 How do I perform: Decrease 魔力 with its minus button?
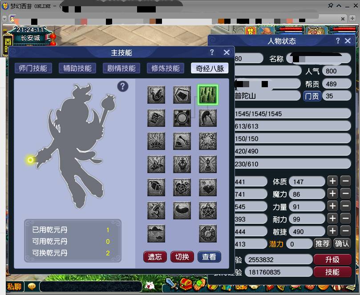[x=345, y=194]
